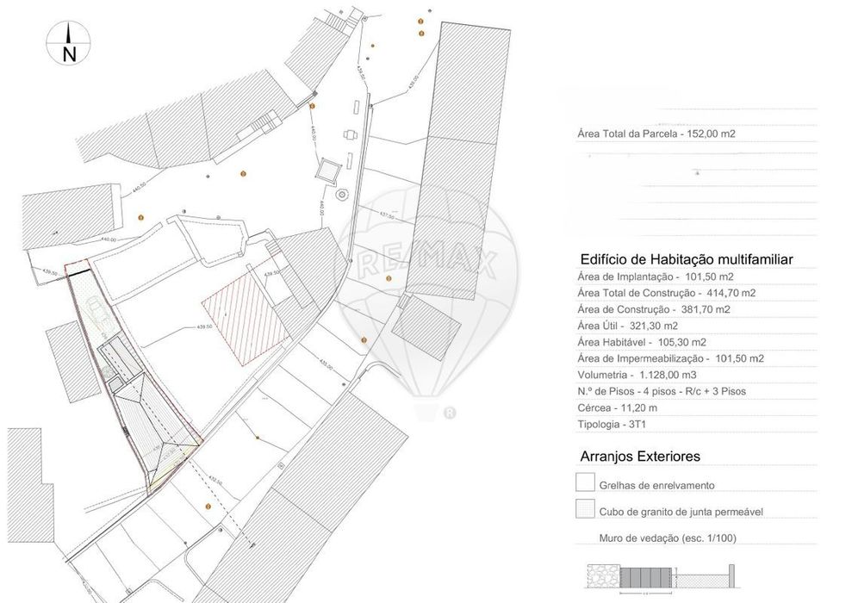This screenshot has width=852, height=603.
Task: Click the parked car symbol in plot
Action: click(x=99, y=311)
